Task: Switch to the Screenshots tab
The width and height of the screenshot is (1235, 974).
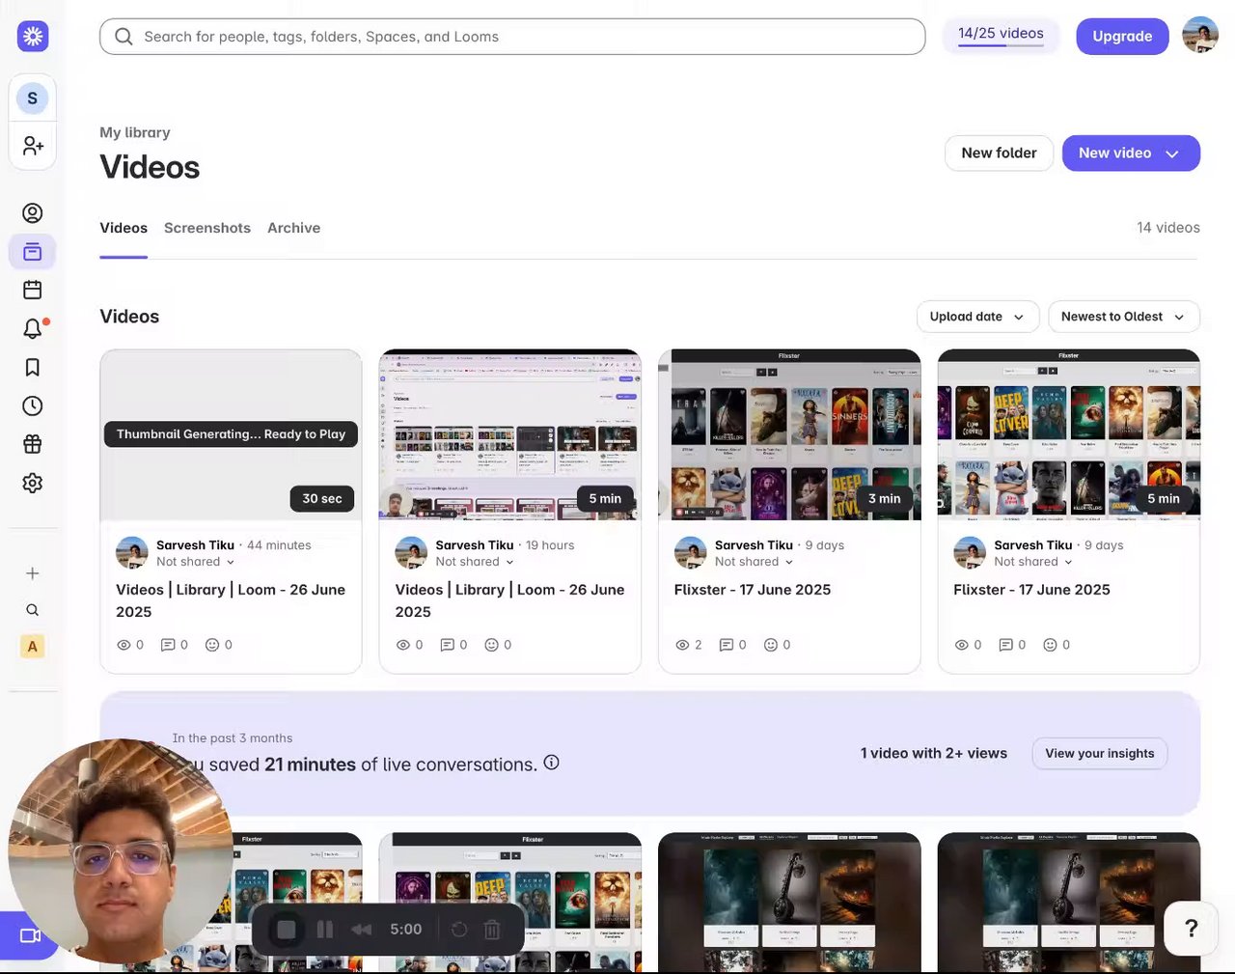Action: click(207, 228)
